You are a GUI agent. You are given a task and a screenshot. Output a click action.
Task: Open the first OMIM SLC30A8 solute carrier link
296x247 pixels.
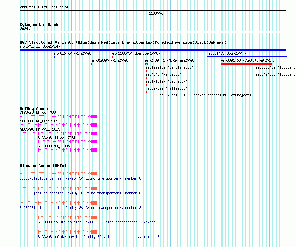click(x=80, y=178)
